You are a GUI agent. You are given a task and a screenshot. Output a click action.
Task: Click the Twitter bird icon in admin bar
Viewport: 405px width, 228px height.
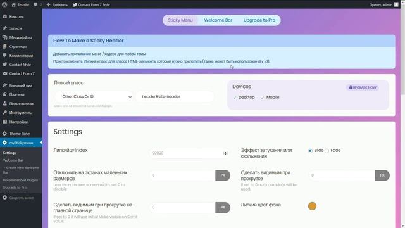(75, 4)
